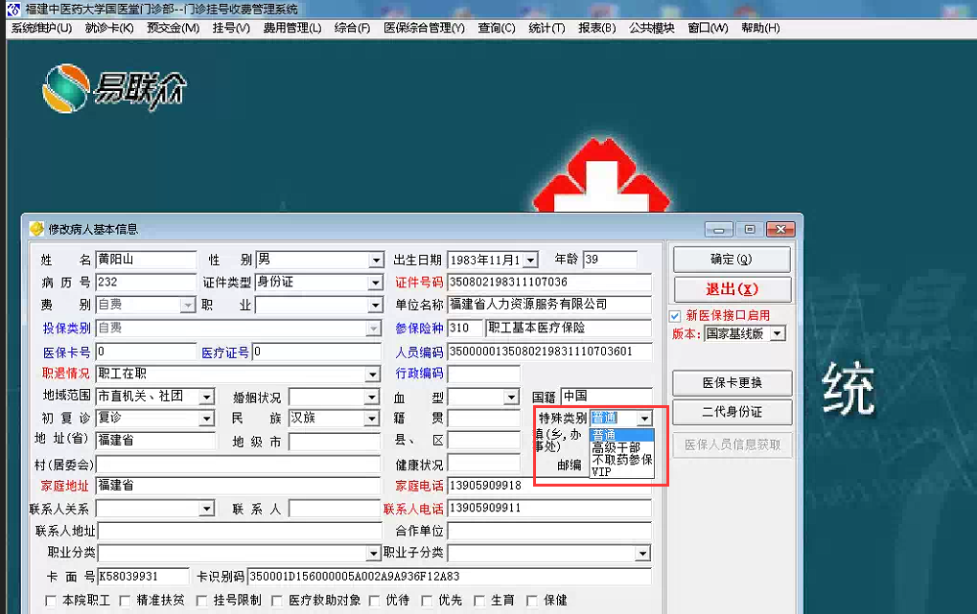Expand the 地域范围 dropdown
977x614 pixels.
[x=207, y=398]
